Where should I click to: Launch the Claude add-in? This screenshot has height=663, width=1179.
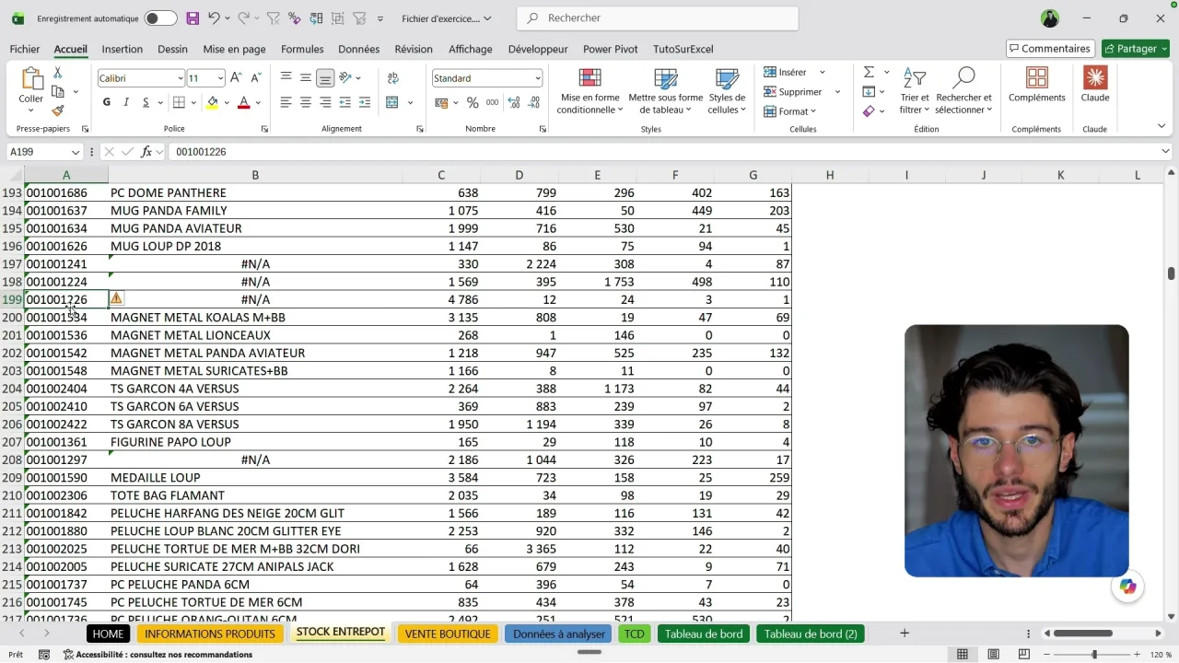1095,85
